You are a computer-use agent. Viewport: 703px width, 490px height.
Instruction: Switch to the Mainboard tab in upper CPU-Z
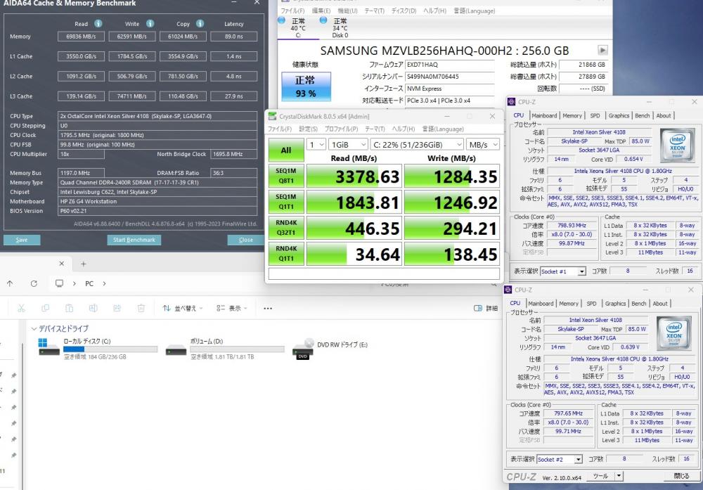(544, 116)
